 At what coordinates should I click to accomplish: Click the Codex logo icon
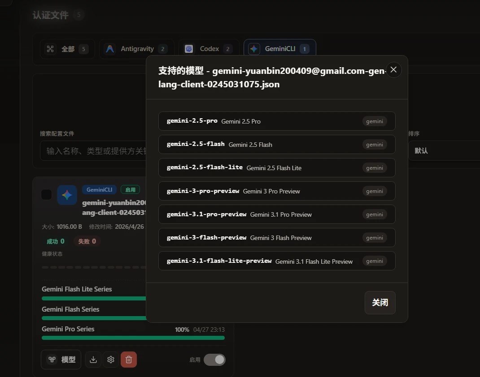pyautogui.click(x=189, y=49)
